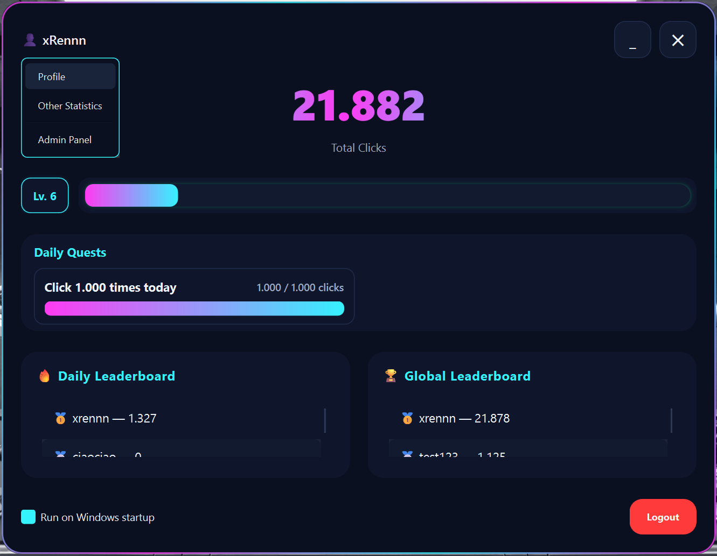Viewport: 717px width, 556px height.
Task: Click the Daily Leaderboard scrollbar
Action: point(325,420)
